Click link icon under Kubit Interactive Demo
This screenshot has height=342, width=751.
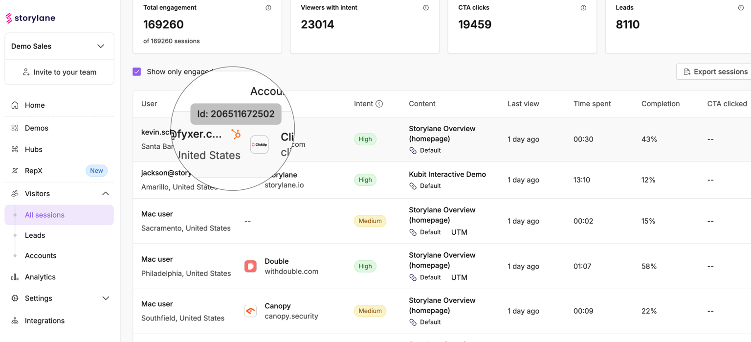coord(413,186)
